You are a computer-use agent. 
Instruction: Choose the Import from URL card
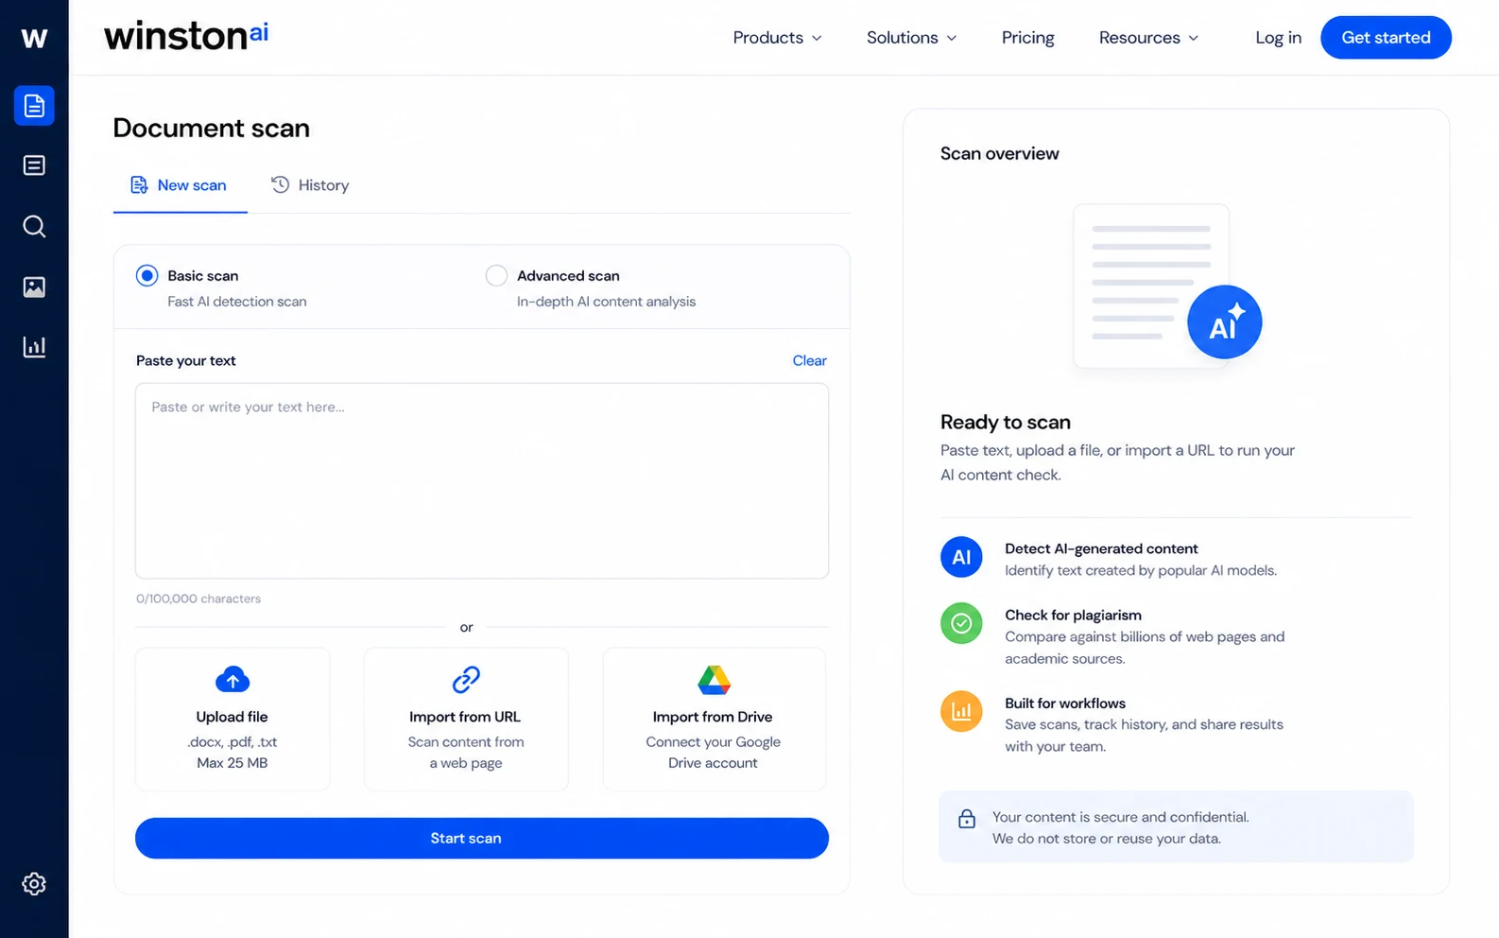coord(466,719)
